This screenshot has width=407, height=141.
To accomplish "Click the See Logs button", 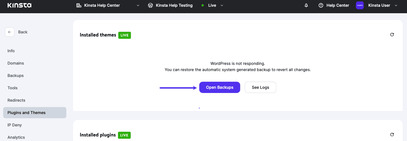I will pos(260,87).
